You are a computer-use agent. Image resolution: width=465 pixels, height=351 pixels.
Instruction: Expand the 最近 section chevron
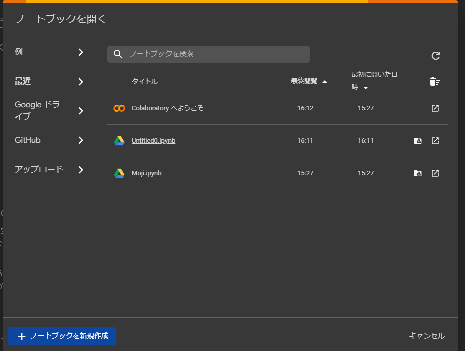pyautogui.click(x=81, y=82)
